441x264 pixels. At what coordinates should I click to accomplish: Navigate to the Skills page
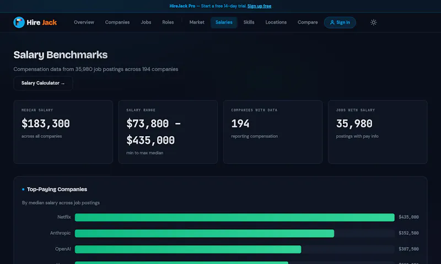click(249, 22)
